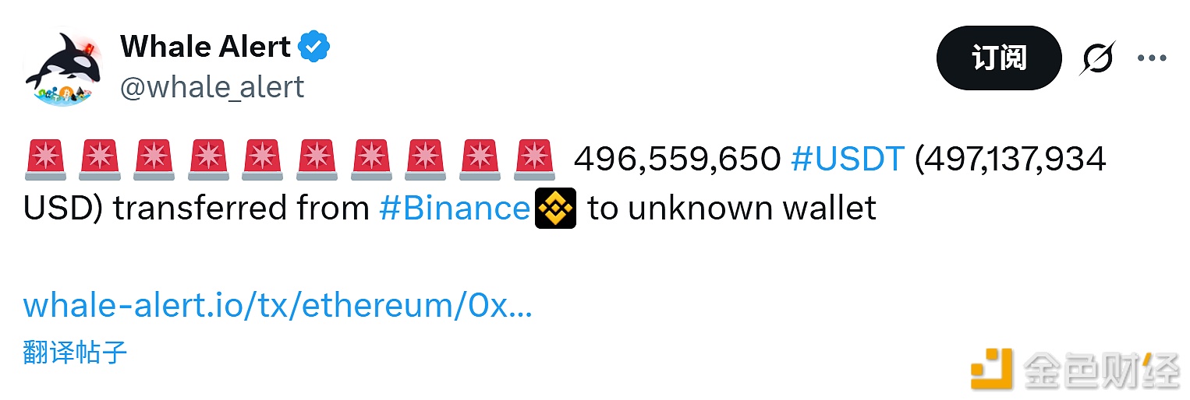This screenshot has height=400, width=1190.
Task: Click the "transferred from" text
Action: (241, 209)
